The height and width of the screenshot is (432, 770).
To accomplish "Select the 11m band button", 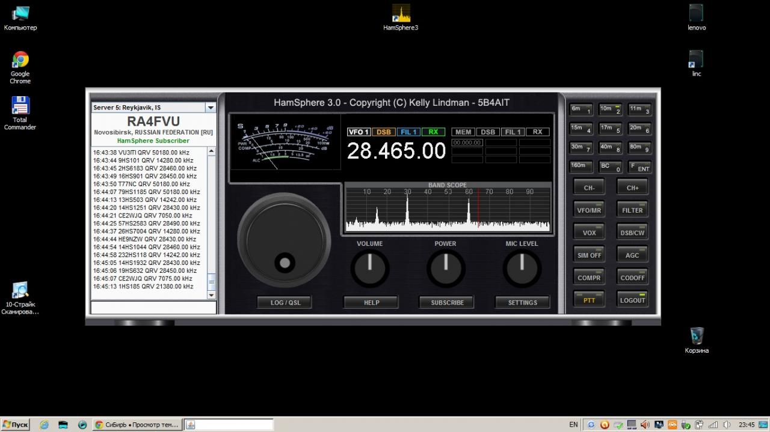I will 639,109.
